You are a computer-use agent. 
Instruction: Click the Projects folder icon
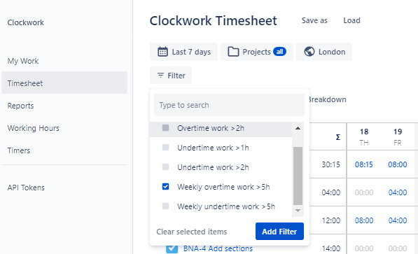233,52
